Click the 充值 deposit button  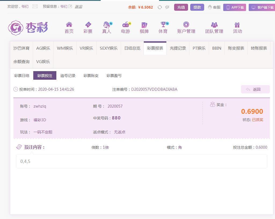[181, 7]
